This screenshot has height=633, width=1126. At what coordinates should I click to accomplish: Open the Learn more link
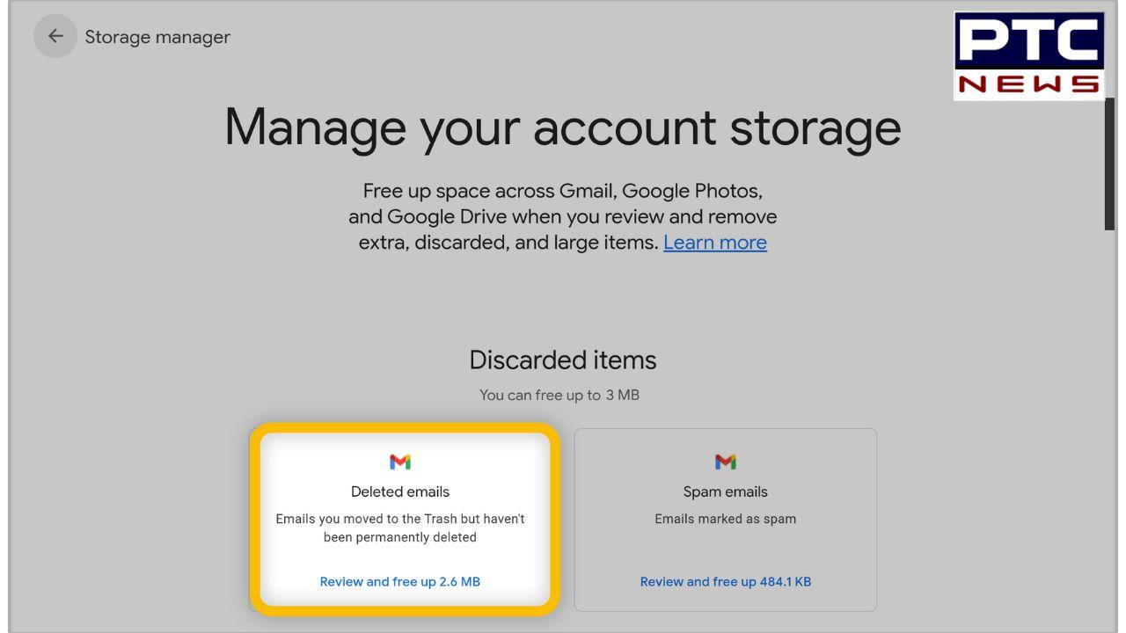(x=715, y=243)
